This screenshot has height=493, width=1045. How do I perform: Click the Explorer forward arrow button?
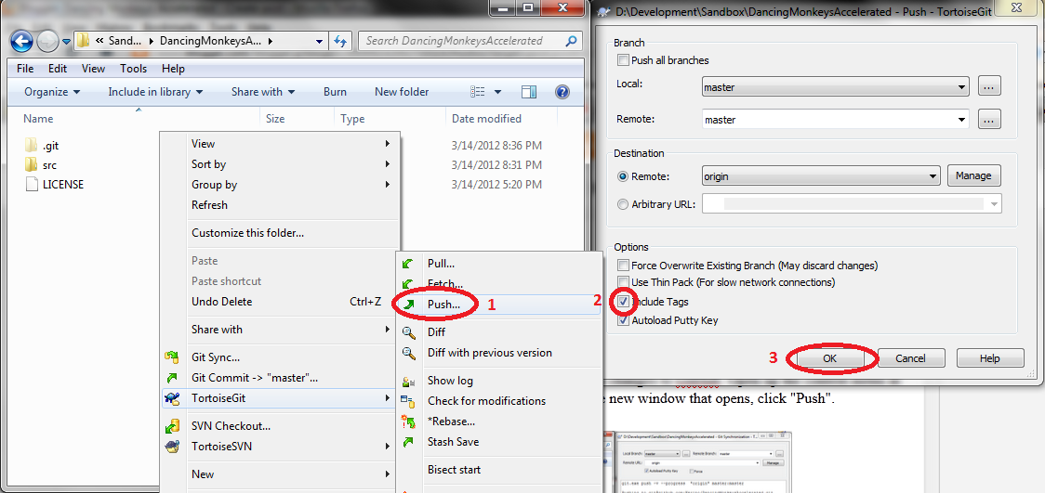47,41
